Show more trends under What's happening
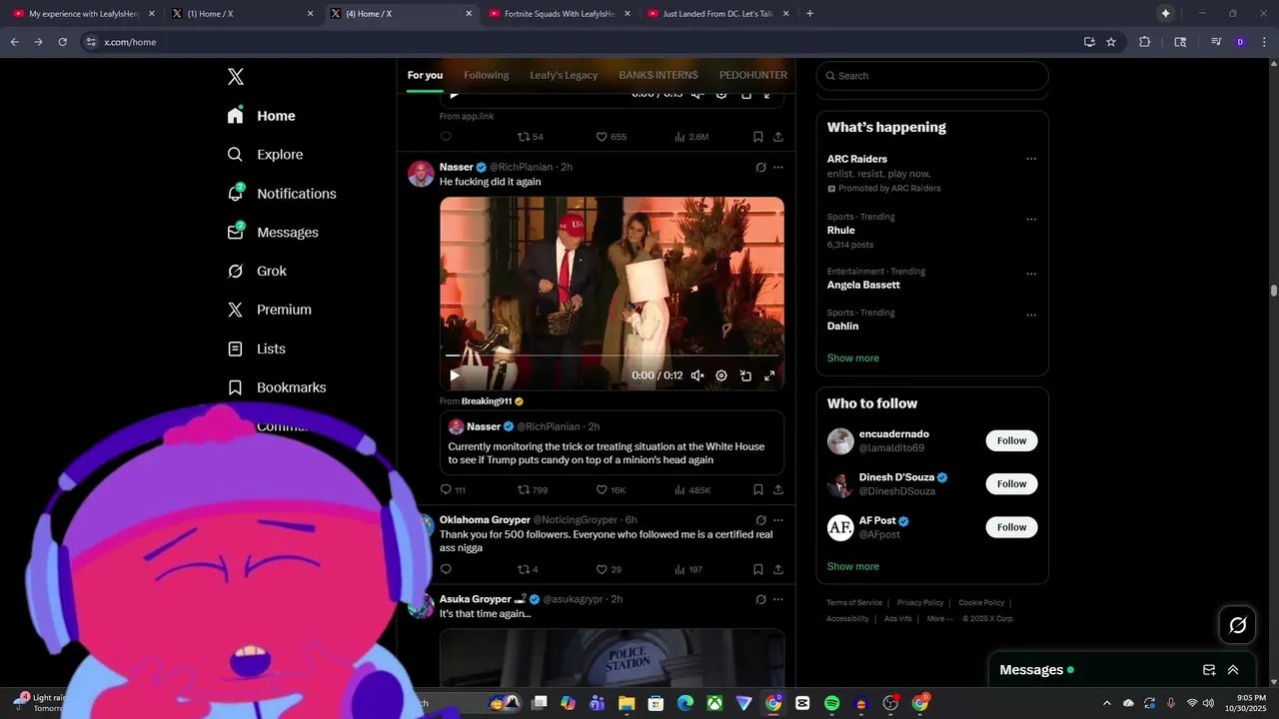Screen dimensions: 1279x719 coord(853,359)
